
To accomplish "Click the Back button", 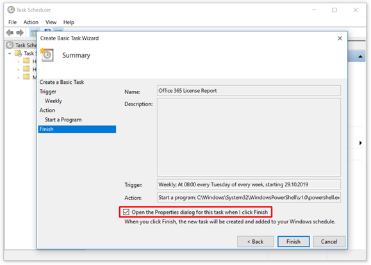I will [256, 241].
